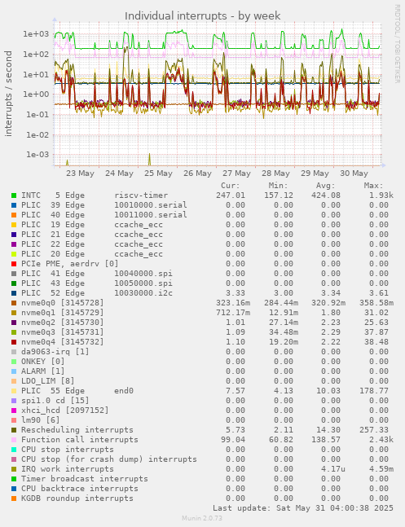Click the cyan CPU stop interrupts swatch
Viewport: 405px width, 527px height.
point(14,450)
